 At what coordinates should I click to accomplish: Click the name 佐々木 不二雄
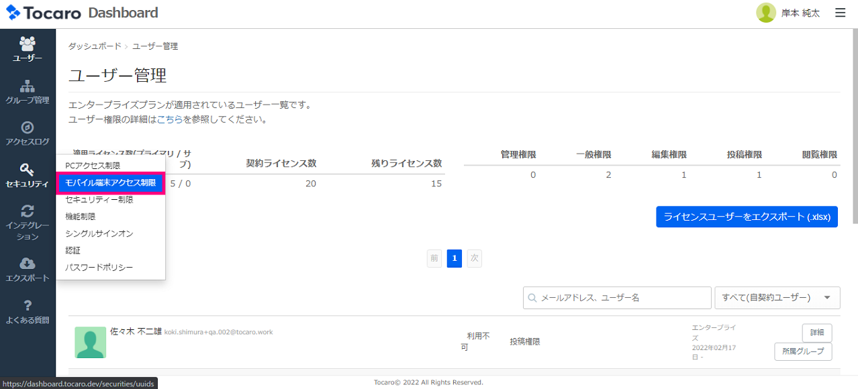click(x=136, y=331)
